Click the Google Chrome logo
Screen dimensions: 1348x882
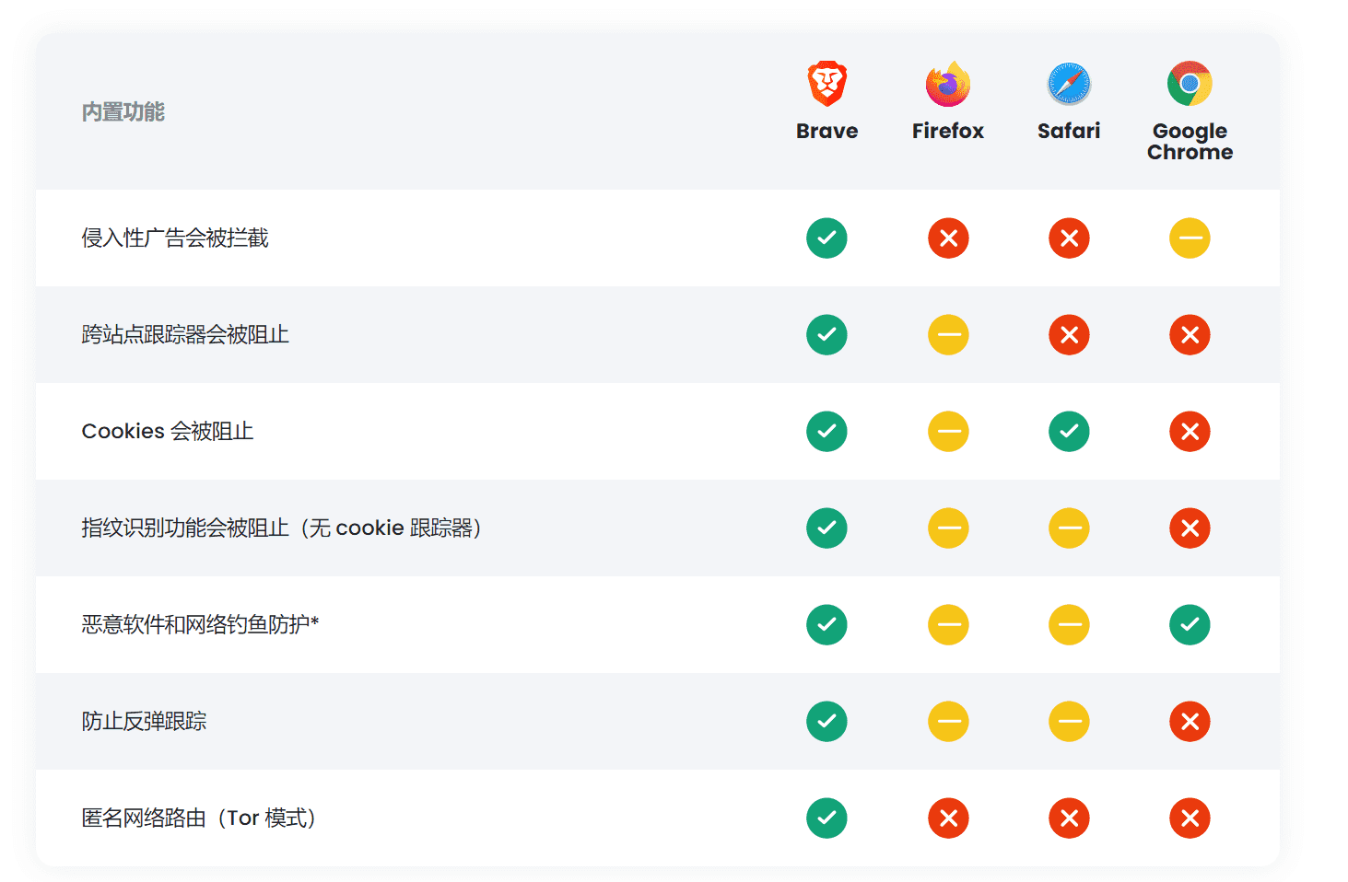coord(1190,81)
